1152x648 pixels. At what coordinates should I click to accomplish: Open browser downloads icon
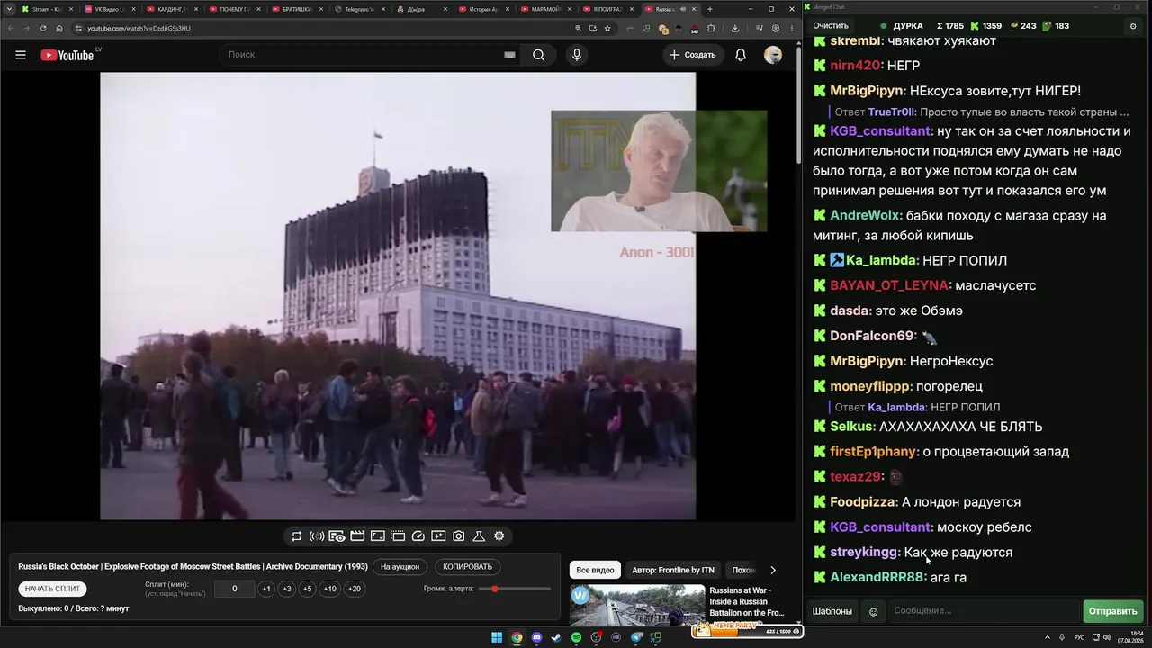[735, 28]
